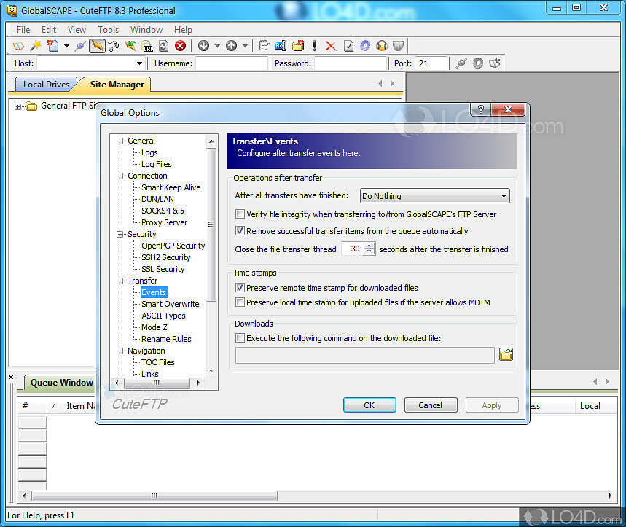Uncheck Remove successful transfer items checkbox
Screen dimensions: 626x527
click(x=240, y=231)
